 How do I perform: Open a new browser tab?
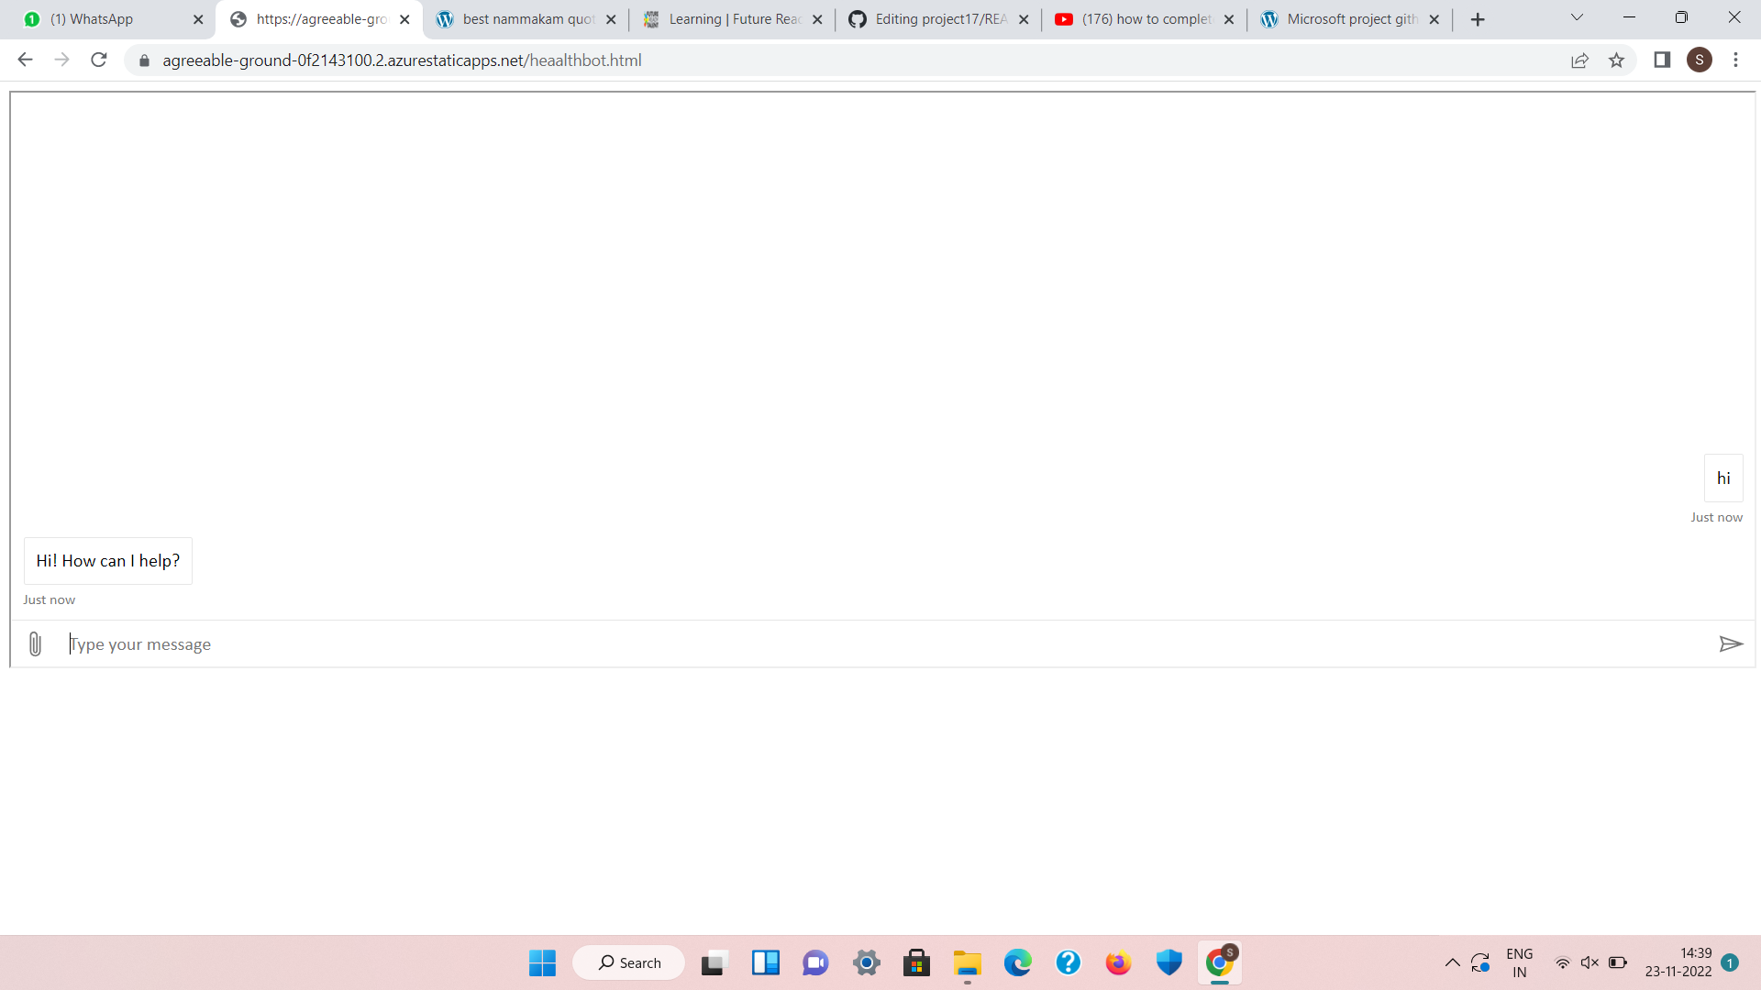tap(1477, 18)
